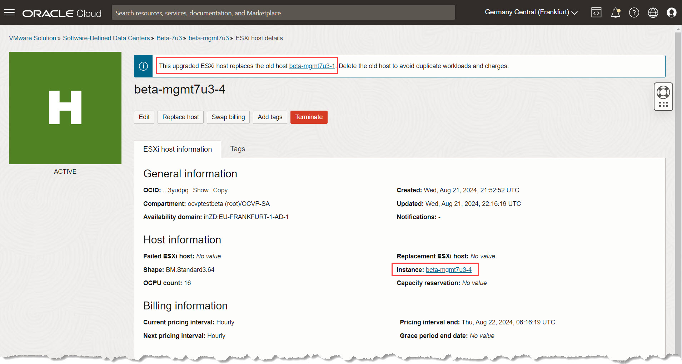Click the OCPU count value 16
Image resolution: width=682 pixels, height=364 pixels.
(x=188, y=283)
